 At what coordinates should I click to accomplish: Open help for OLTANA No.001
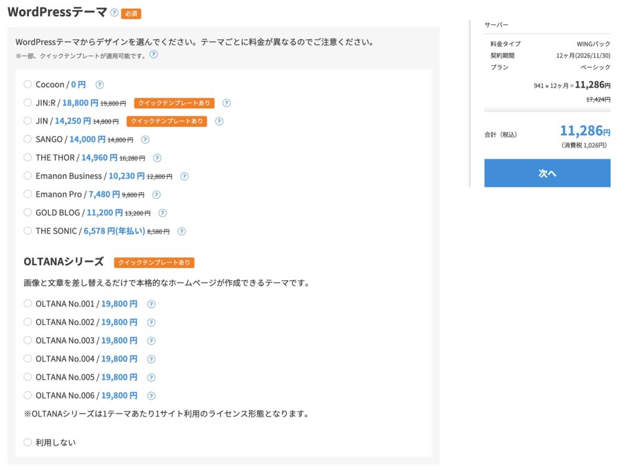(x=150, y=304)
